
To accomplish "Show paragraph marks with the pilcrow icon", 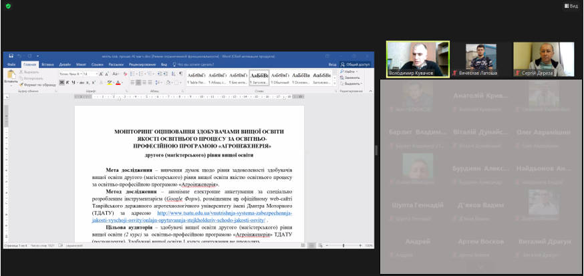I will [x=180, y=74].
